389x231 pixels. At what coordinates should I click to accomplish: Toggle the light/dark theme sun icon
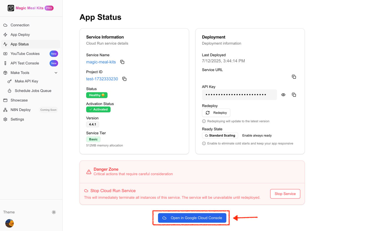(54, 212)
